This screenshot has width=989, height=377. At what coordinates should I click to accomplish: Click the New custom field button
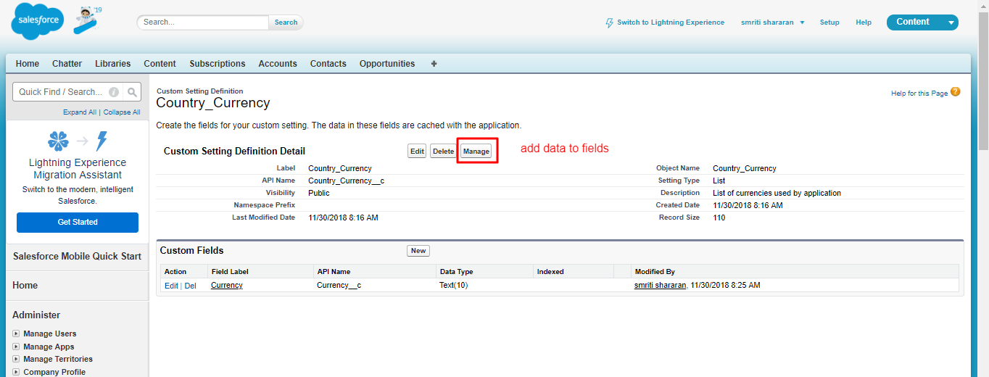click(x=418, y=251)
